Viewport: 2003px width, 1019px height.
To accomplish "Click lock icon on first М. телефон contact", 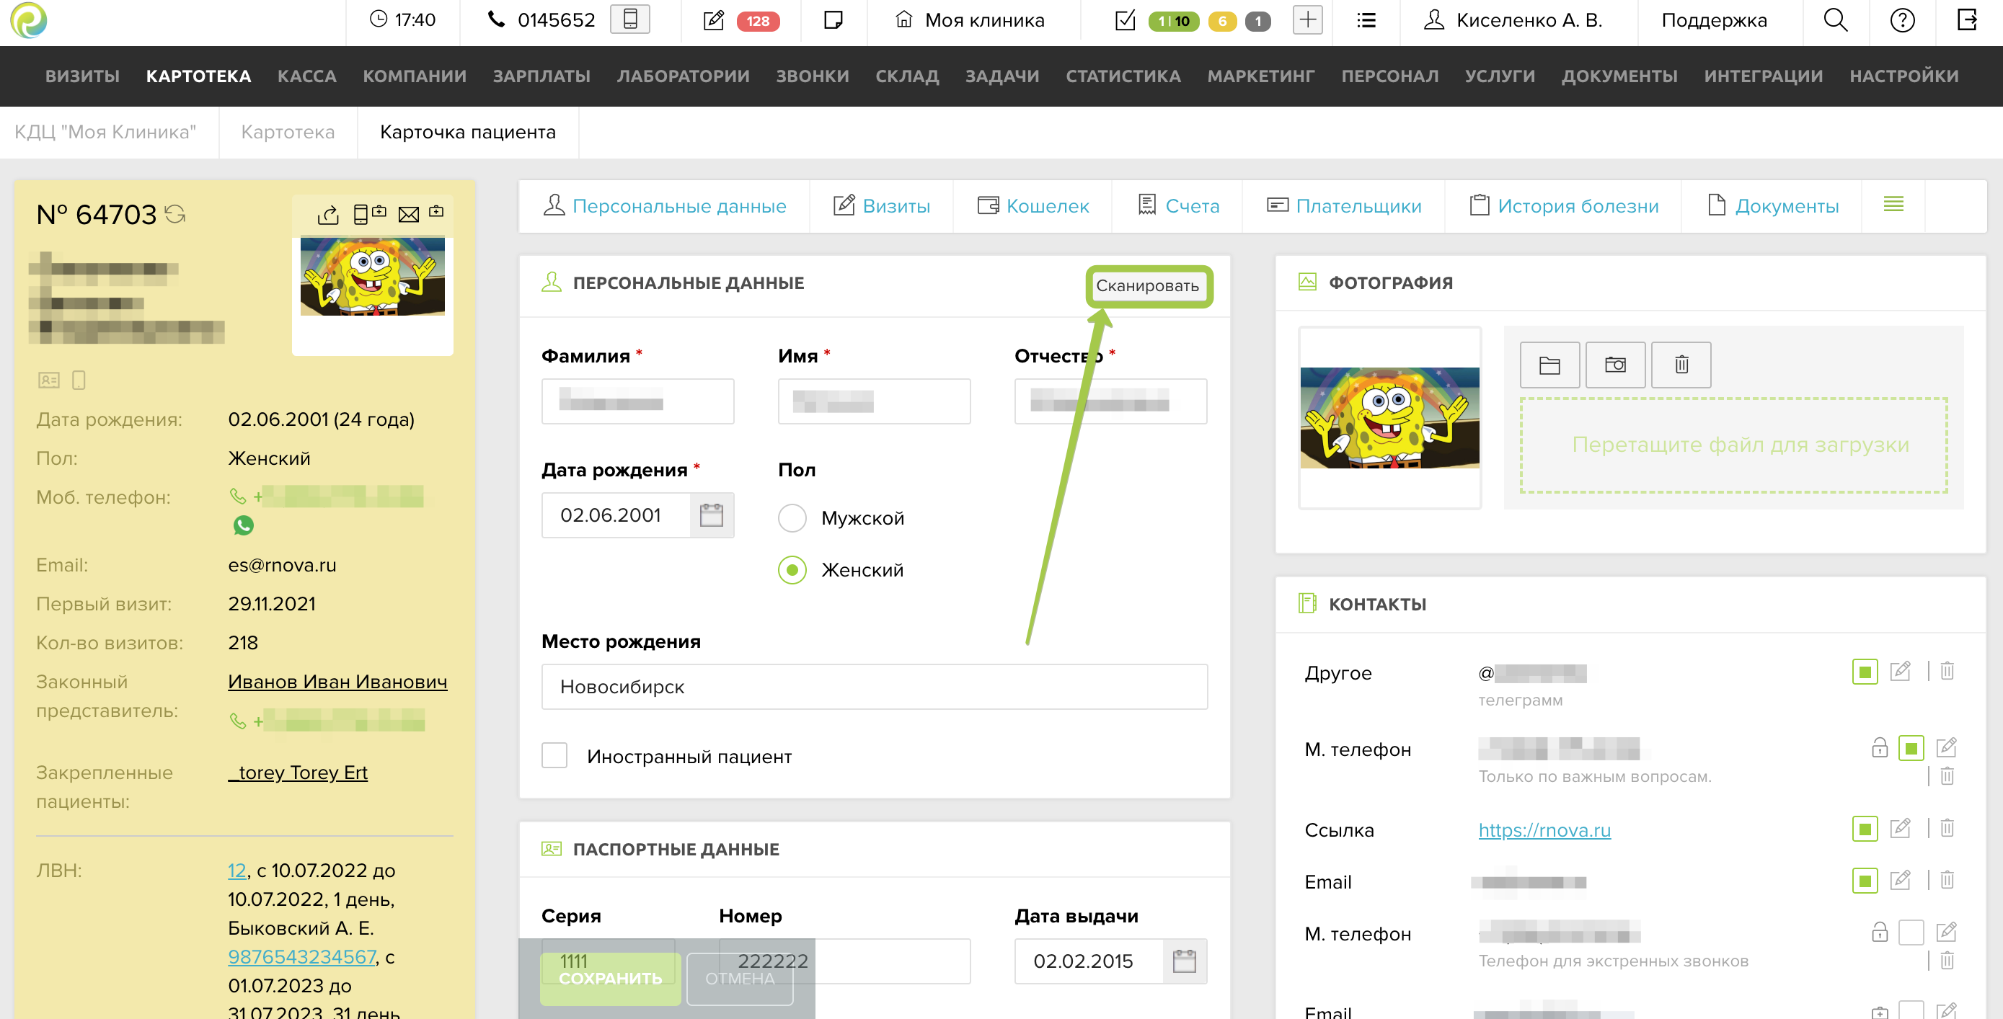I will pos(1880,748).
